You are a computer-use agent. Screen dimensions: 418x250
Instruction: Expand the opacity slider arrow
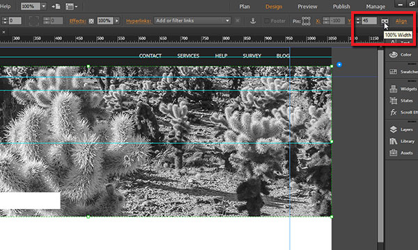[117, 21]
